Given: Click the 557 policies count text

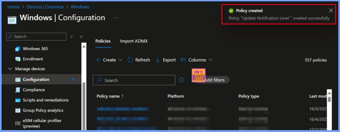Looking at the screenshot, I should pos(316,60).
